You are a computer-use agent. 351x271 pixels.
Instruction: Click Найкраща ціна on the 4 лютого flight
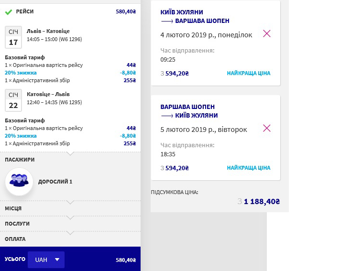(249, 73)
